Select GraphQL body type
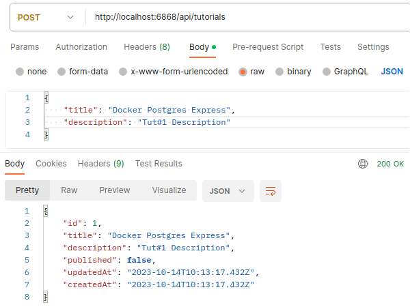410x307 pixels. click(x=326, y=72)
